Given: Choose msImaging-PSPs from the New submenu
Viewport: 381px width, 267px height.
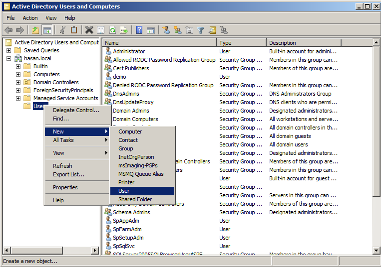Looking at the screenshot, I should click(x=142, y=165).
